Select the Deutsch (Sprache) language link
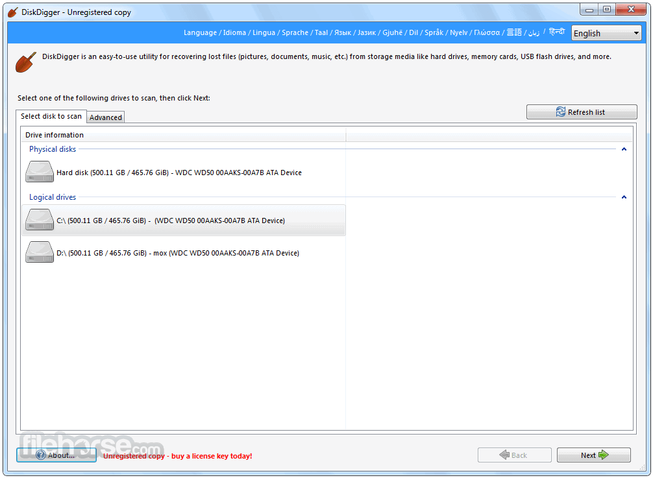 point(295,32)
